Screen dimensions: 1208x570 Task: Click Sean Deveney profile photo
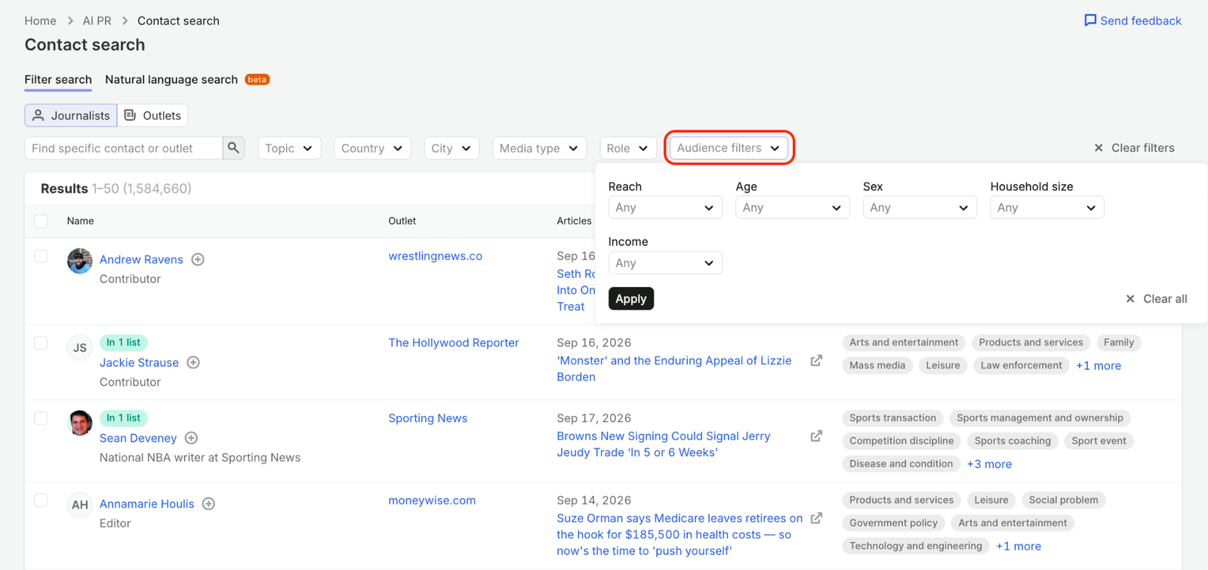click(79, 423)
